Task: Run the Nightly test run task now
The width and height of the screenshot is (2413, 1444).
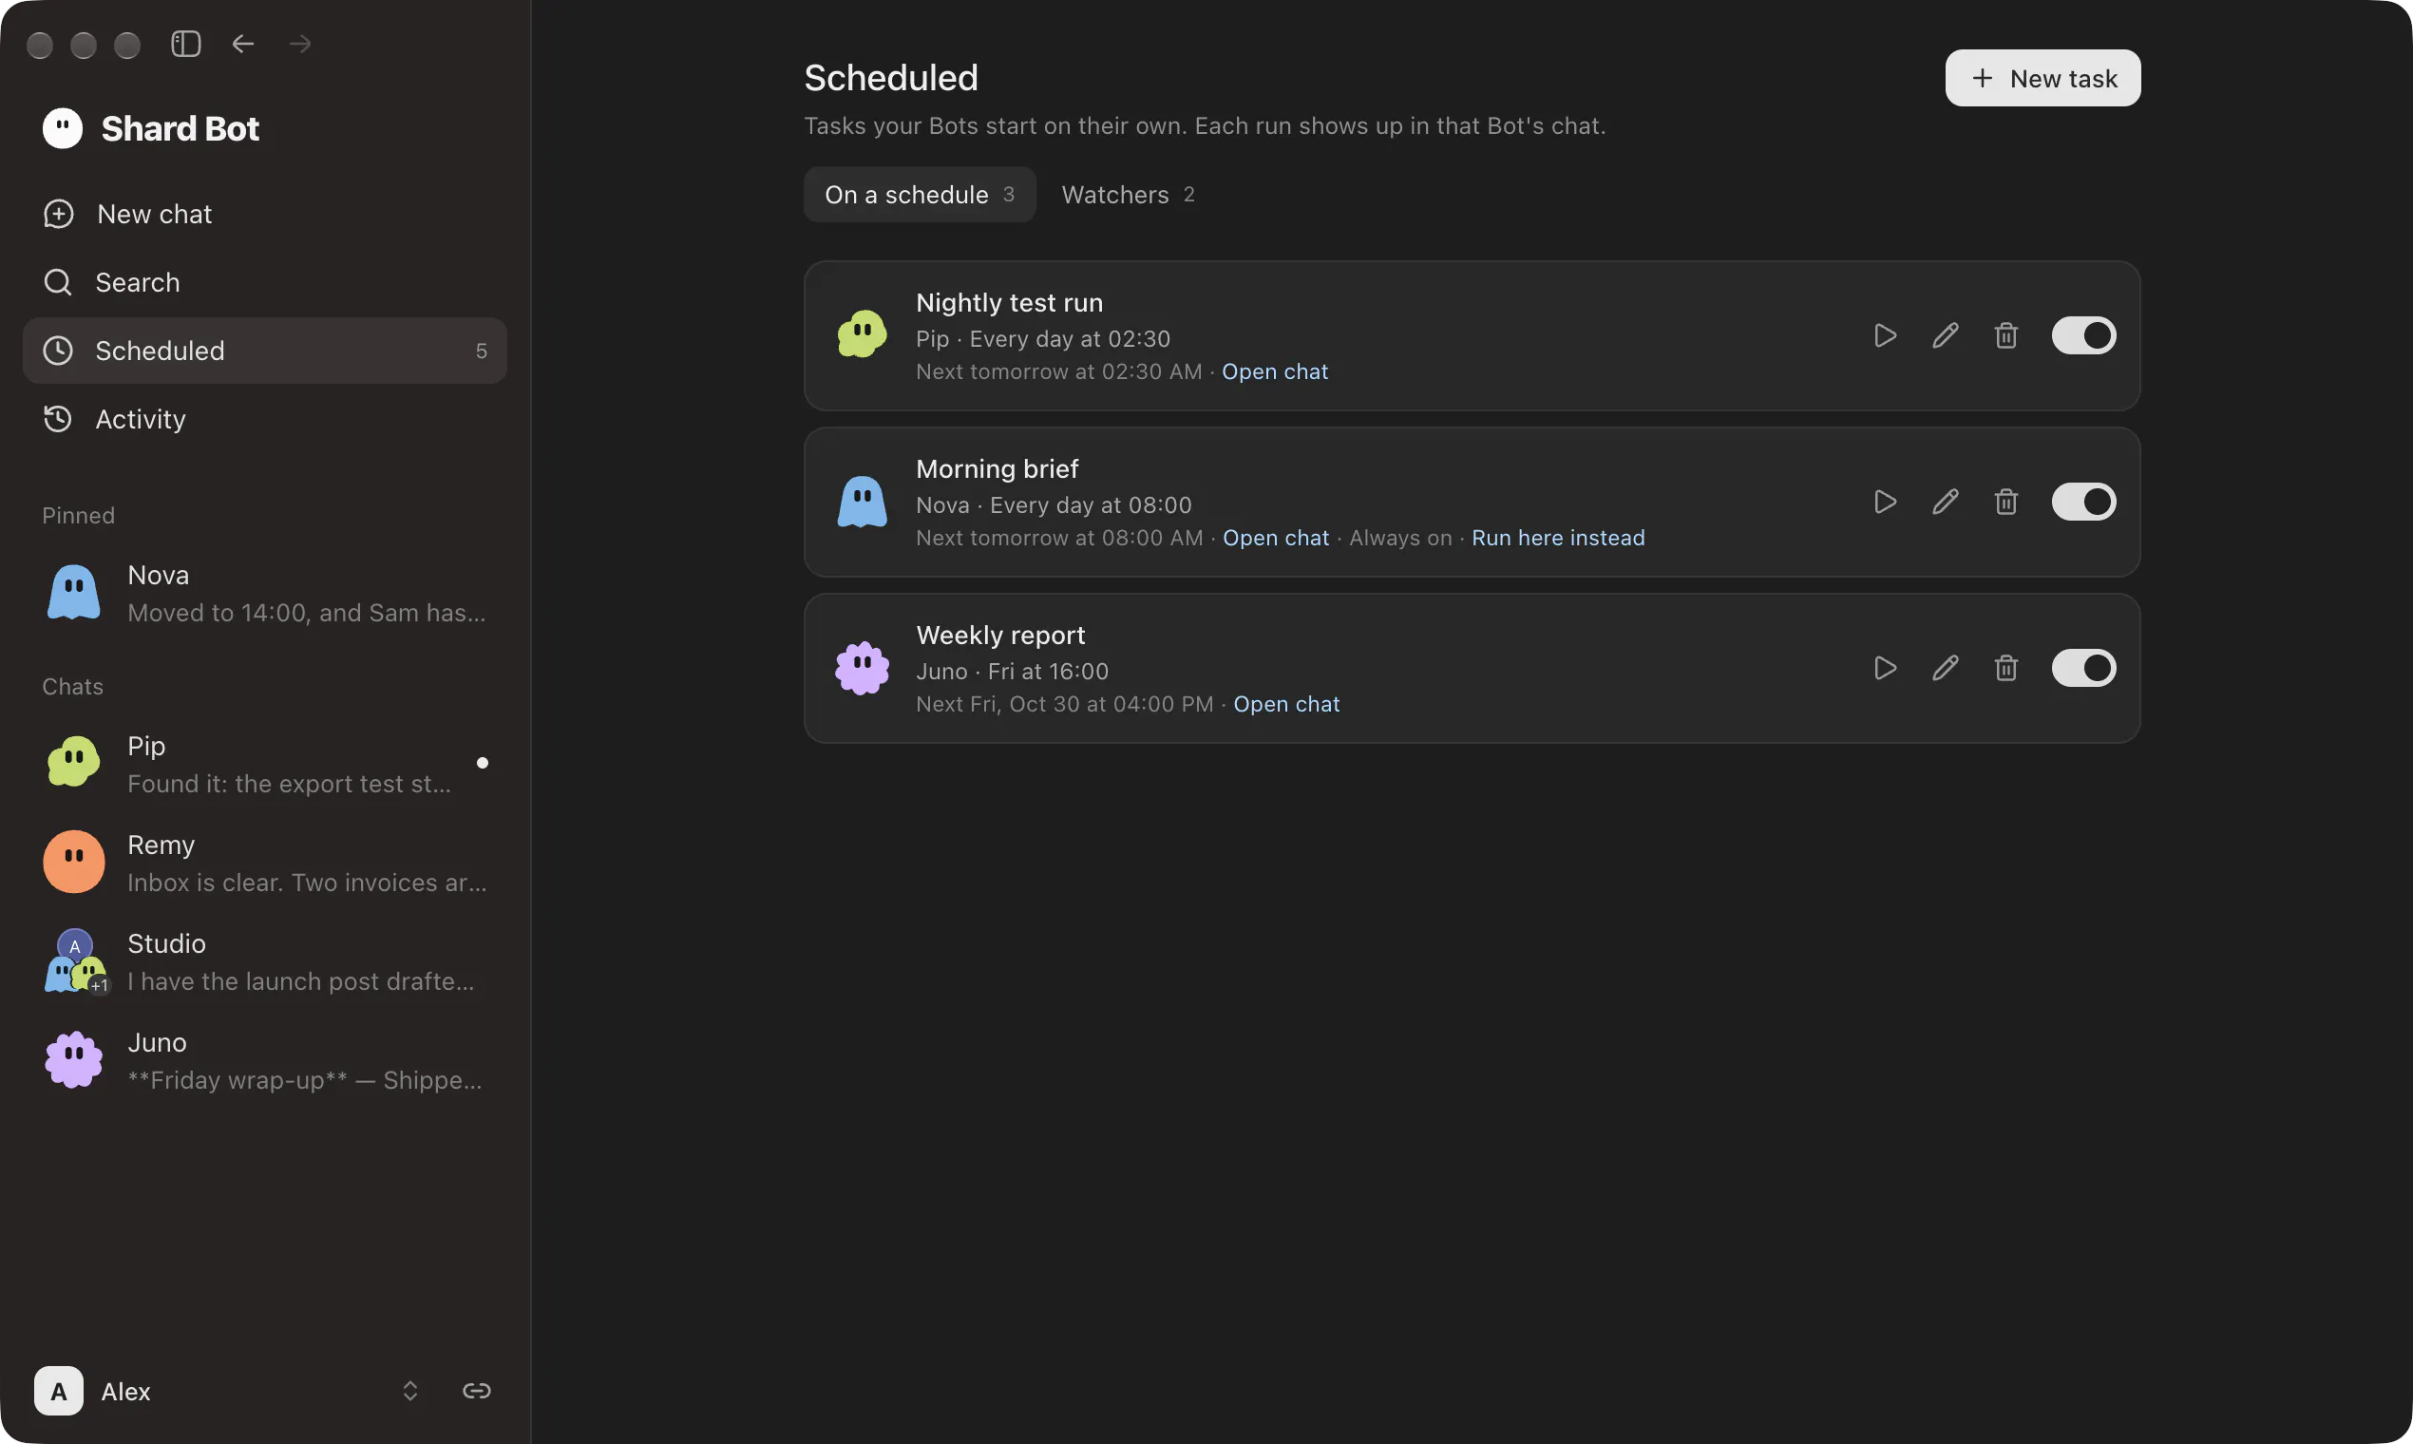Action: coord(1885,335)
